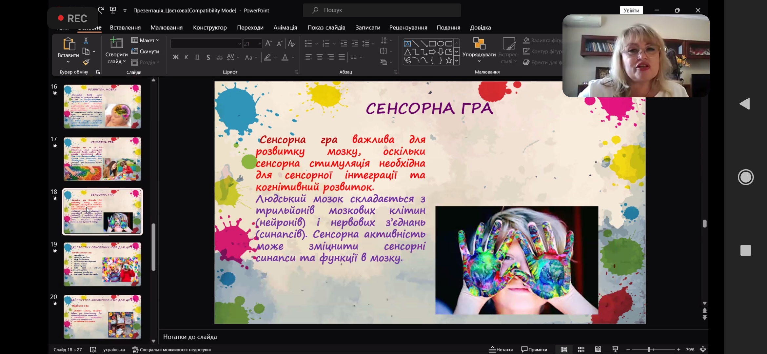767x354 pixels.
Task: Select slide 19 thumbnail
Action: click(102, 264)
